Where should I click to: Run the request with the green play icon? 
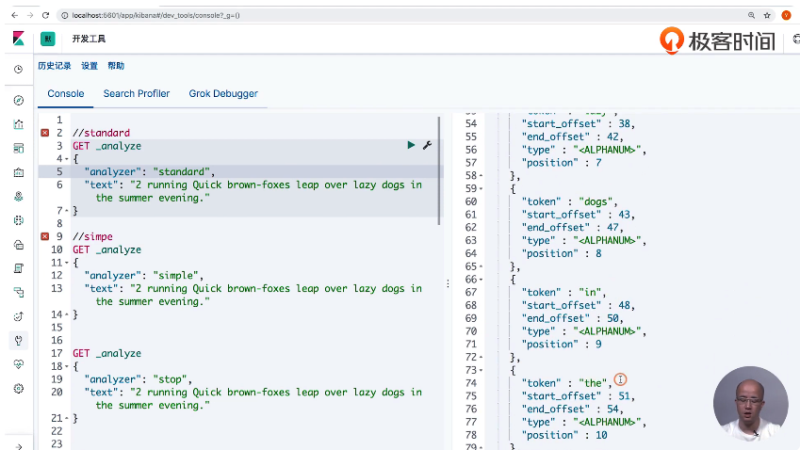[x=411, y=145]
